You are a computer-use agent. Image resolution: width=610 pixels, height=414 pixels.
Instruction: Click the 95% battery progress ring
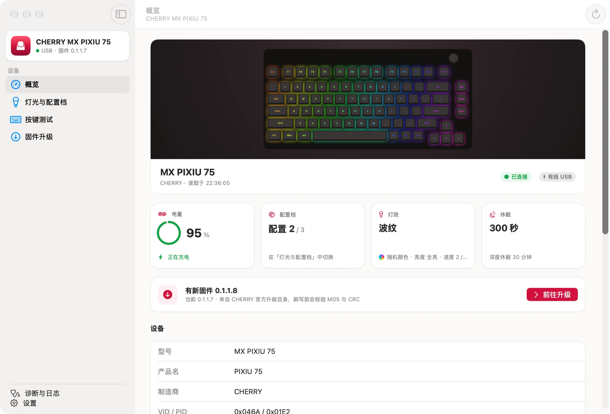[169, 233]
